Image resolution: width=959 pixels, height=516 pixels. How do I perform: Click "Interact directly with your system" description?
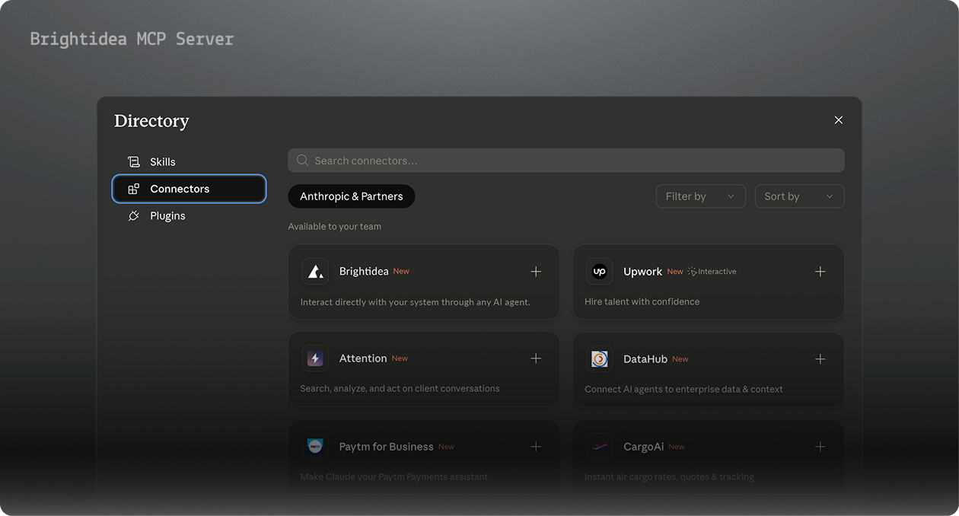point(415,301)
